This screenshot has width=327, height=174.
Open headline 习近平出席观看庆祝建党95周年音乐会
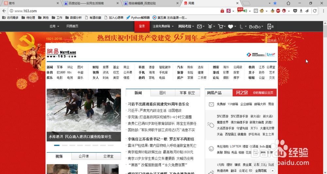pos(158,104)
